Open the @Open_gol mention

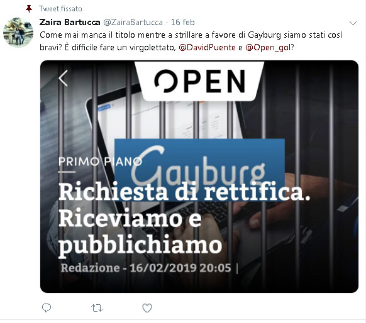(x=268, y=47)
